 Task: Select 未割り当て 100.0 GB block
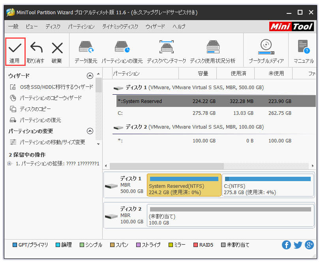pyautogui.click(x=231, y=215)
